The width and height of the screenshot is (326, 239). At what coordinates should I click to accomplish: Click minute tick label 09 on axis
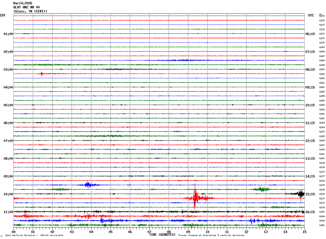pos(188,232)
